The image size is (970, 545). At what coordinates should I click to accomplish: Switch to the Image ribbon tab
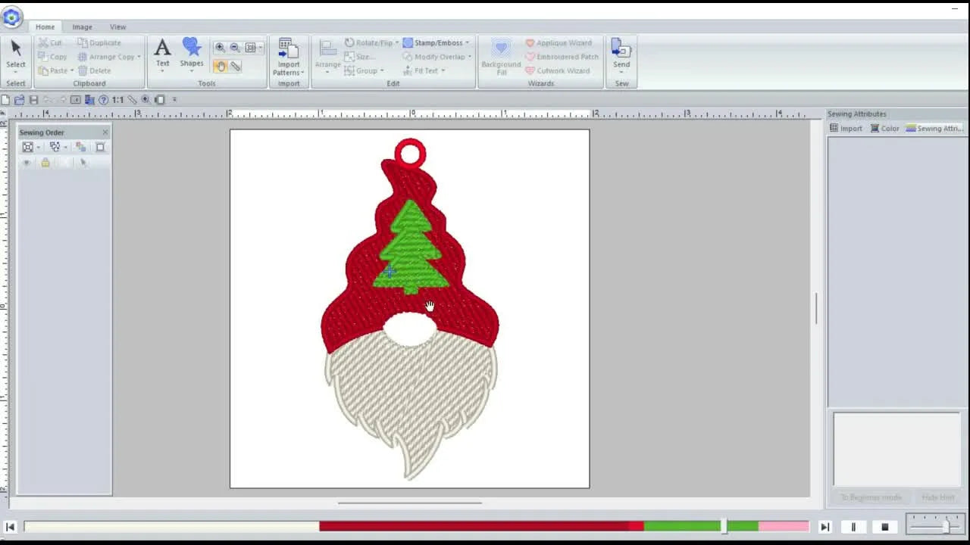point(82,26)
